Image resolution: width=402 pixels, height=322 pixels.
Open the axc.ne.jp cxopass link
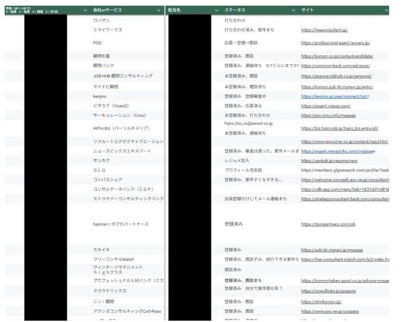(x=330, y=311)
